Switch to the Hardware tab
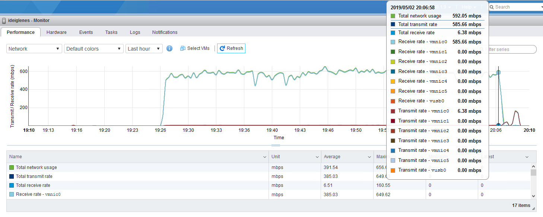 click(x=57, y=32)
